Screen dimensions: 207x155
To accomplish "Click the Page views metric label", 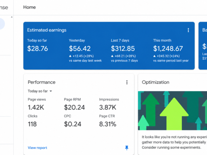I will click(37, 99).
